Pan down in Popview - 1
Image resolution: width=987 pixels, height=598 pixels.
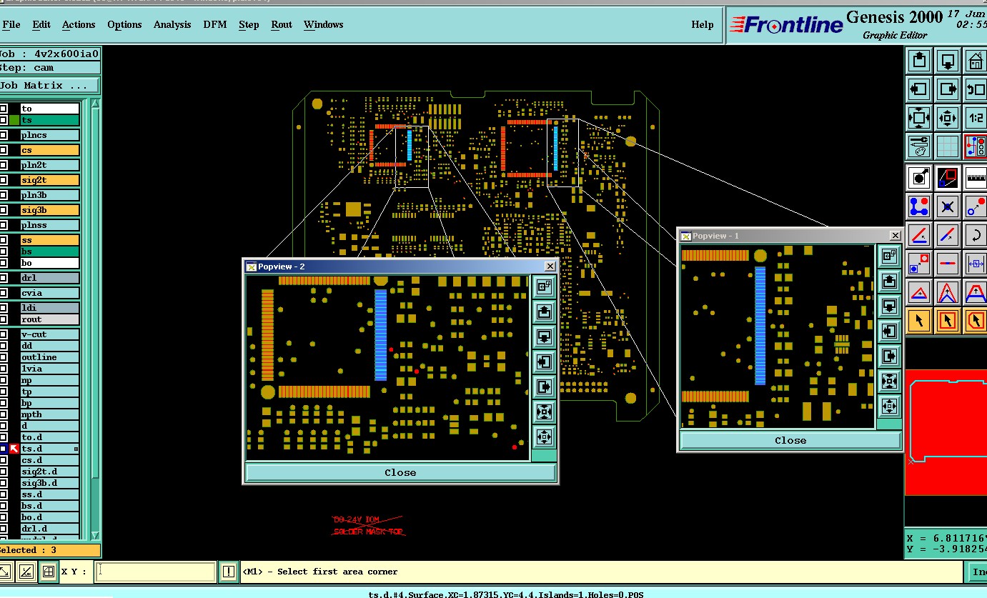[889, 306]
